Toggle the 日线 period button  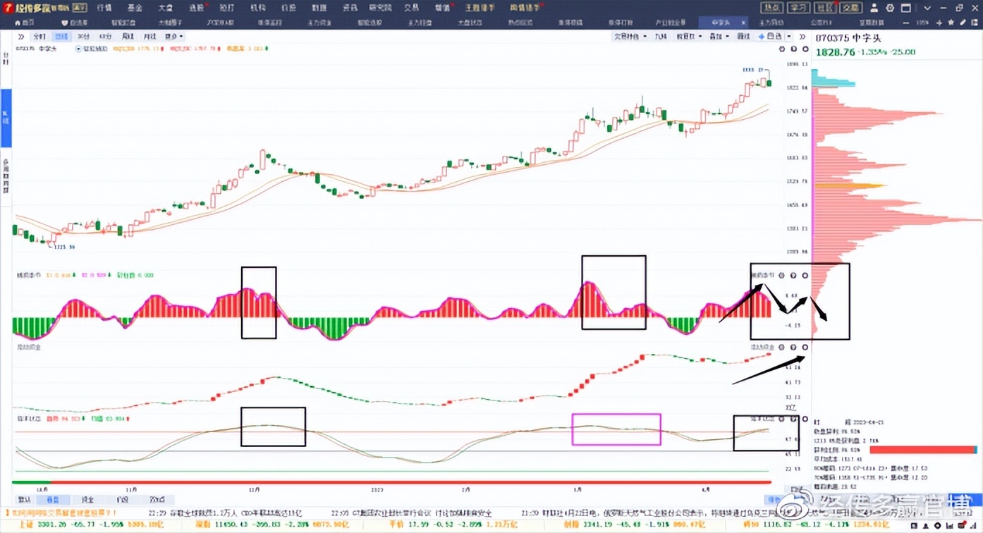point(61,36)
